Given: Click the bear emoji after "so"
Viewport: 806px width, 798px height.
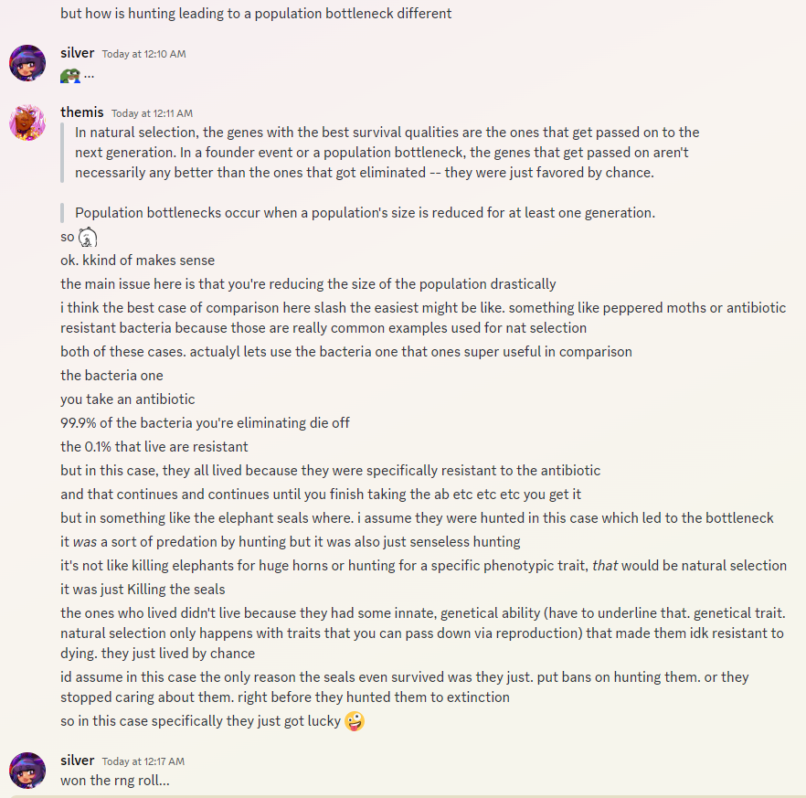Looking at the screenshot, I should pyautogui.click(x=88, y=238).
